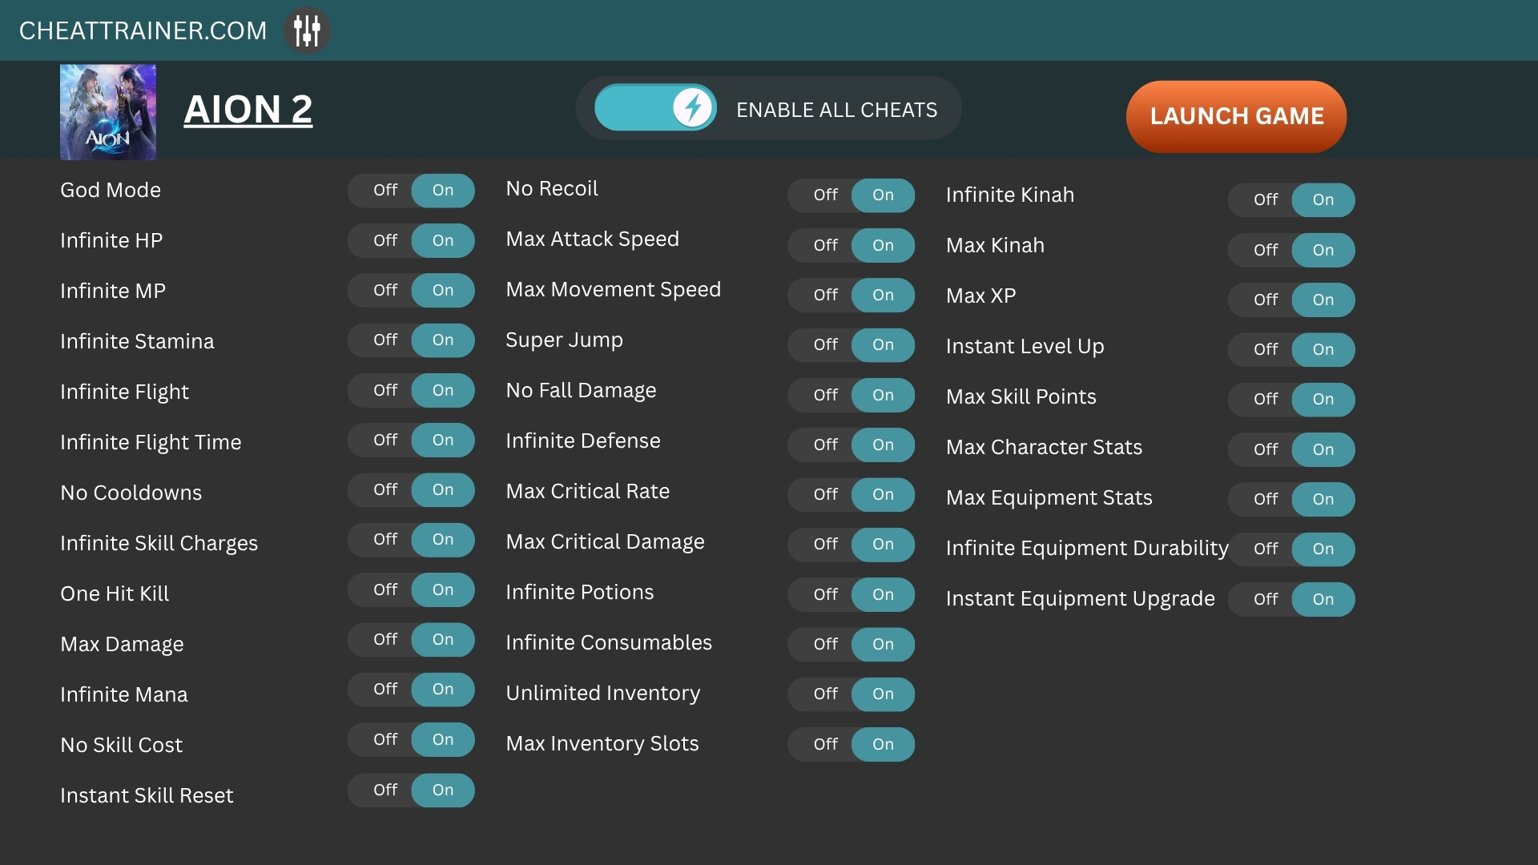This screenshot has height=865, width=1538.
Task: Set No Skill Cost to Off
Action: tap(385, 739)
